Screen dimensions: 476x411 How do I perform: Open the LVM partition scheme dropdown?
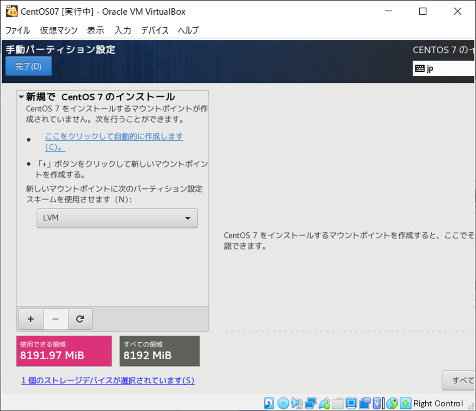(117, 218)
